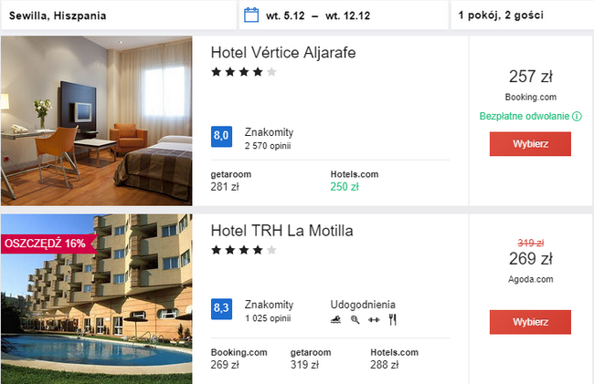The height and width of the screenshot is (384, 594).
Task: Click the tennis racket amenity icon
Action: coord(355,320)
